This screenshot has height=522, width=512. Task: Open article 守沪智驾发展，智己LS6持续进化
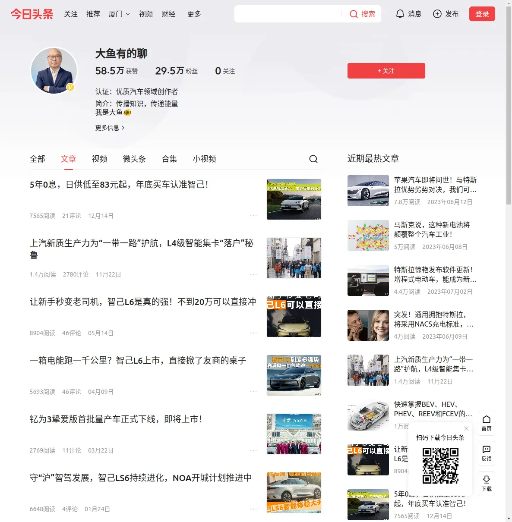click(x=141, y=478)
